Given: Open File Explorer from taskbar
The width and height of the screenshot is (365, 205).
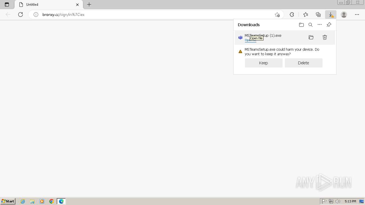Looking at the screenshot, I should pyautogui.click(x=32, y=201).
